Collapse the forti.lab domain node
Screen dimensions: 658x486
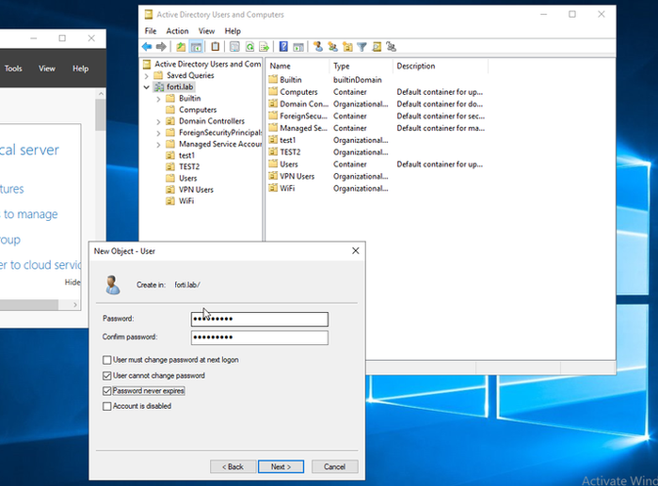tap(146, 87)
